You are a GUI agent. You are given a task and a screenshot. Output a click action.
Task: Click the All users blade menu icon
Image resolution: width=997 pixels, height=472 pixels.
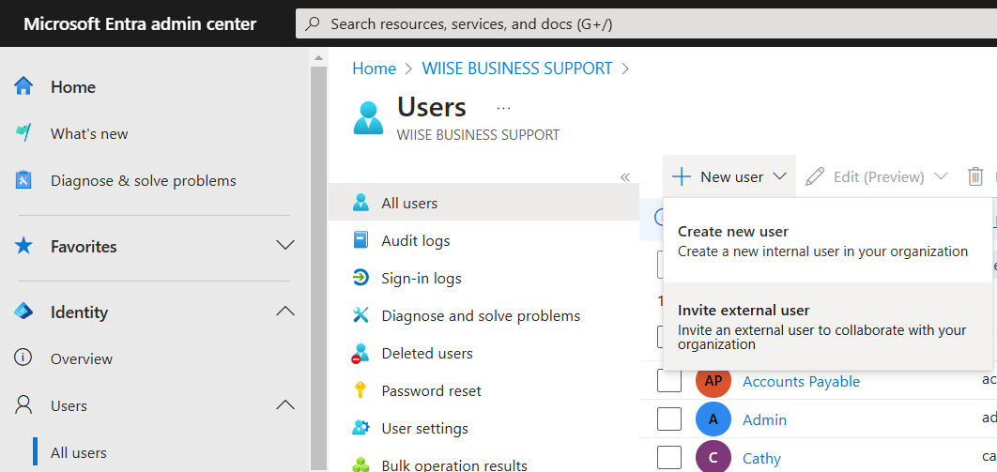point(360,203)
